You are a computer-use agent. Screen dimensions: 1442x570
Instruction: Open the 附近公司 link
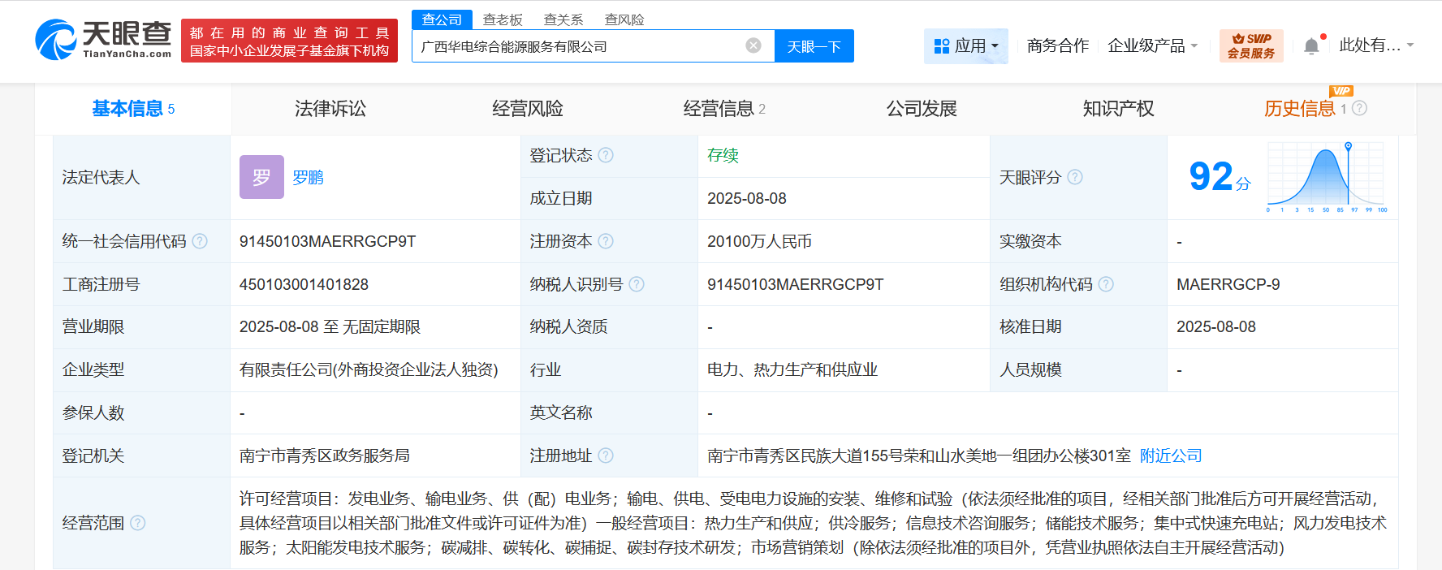[x=1170, y=456]
